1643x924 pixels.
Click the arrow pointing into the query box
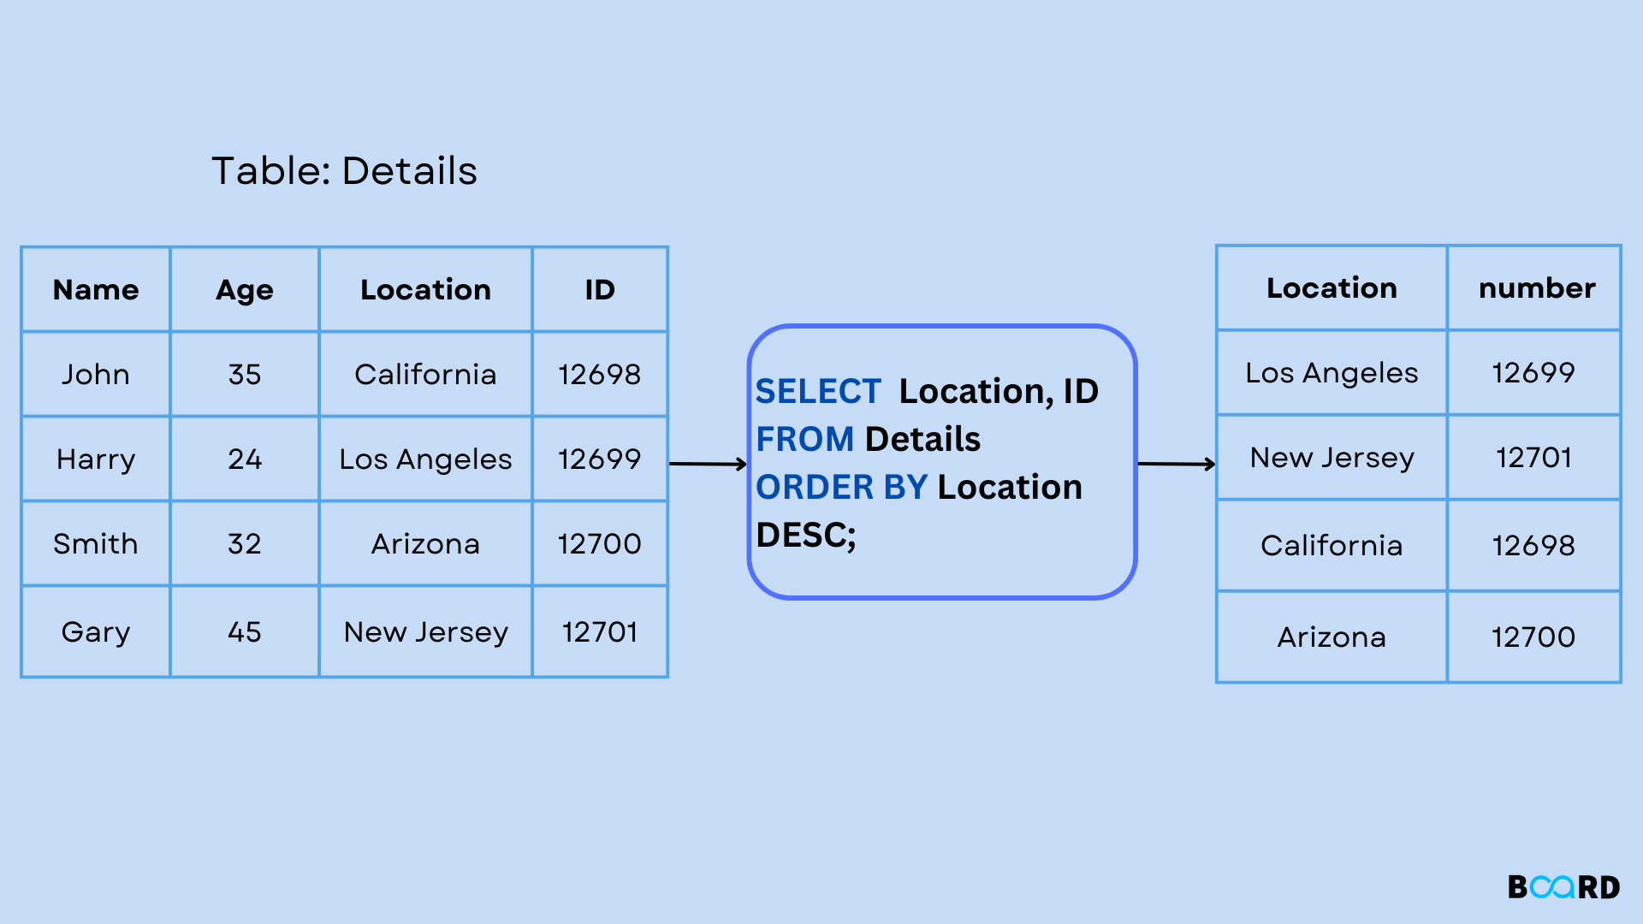[x=708, y=464]
